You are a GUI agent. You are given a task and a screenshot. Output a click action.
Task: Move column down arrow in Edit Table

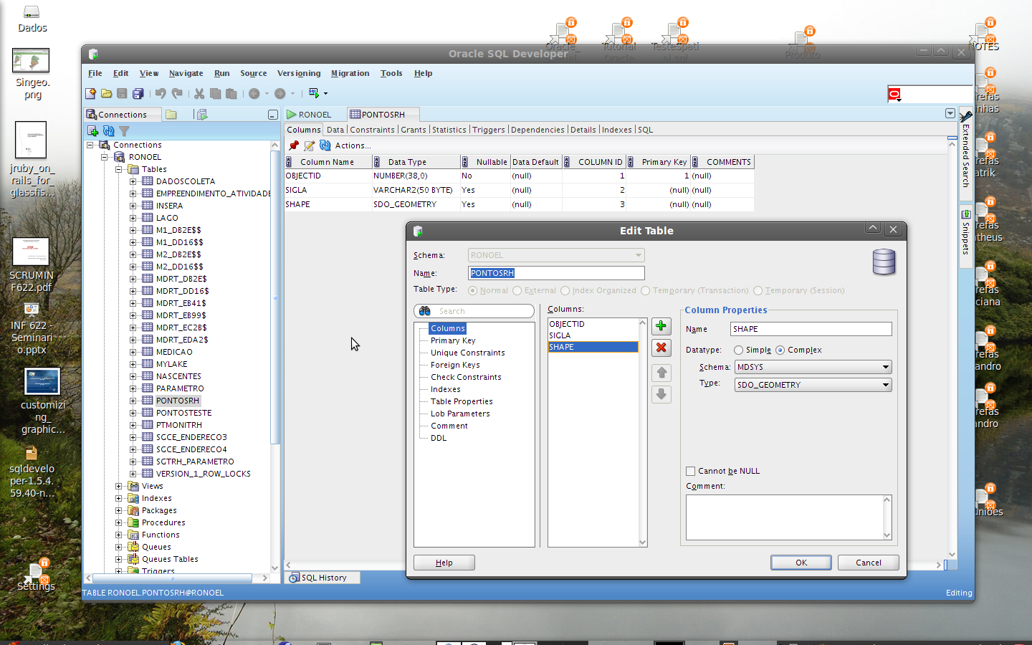(x=661, y=394)
